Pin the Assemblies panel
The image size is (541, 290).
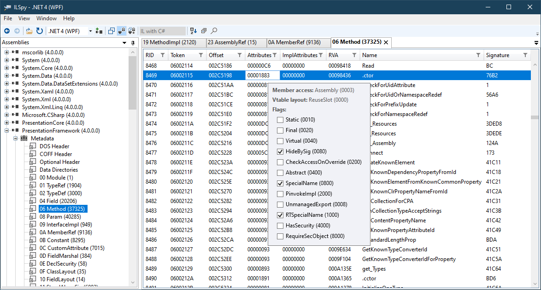(133, 43)
